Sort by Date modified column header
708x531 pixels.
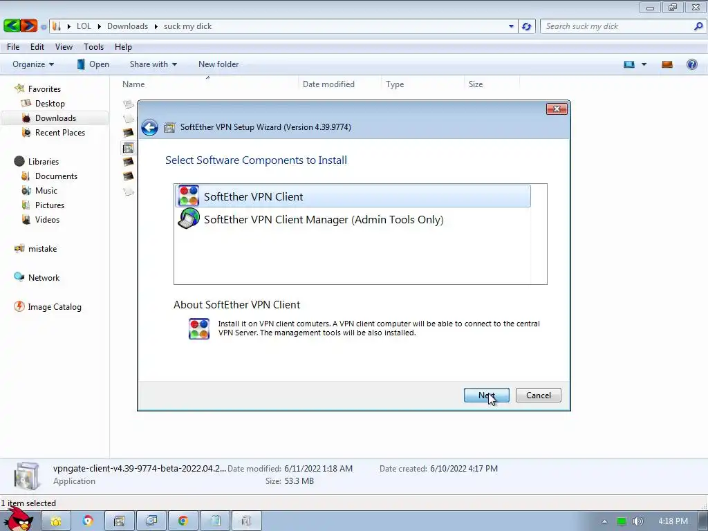coord(339,84)
